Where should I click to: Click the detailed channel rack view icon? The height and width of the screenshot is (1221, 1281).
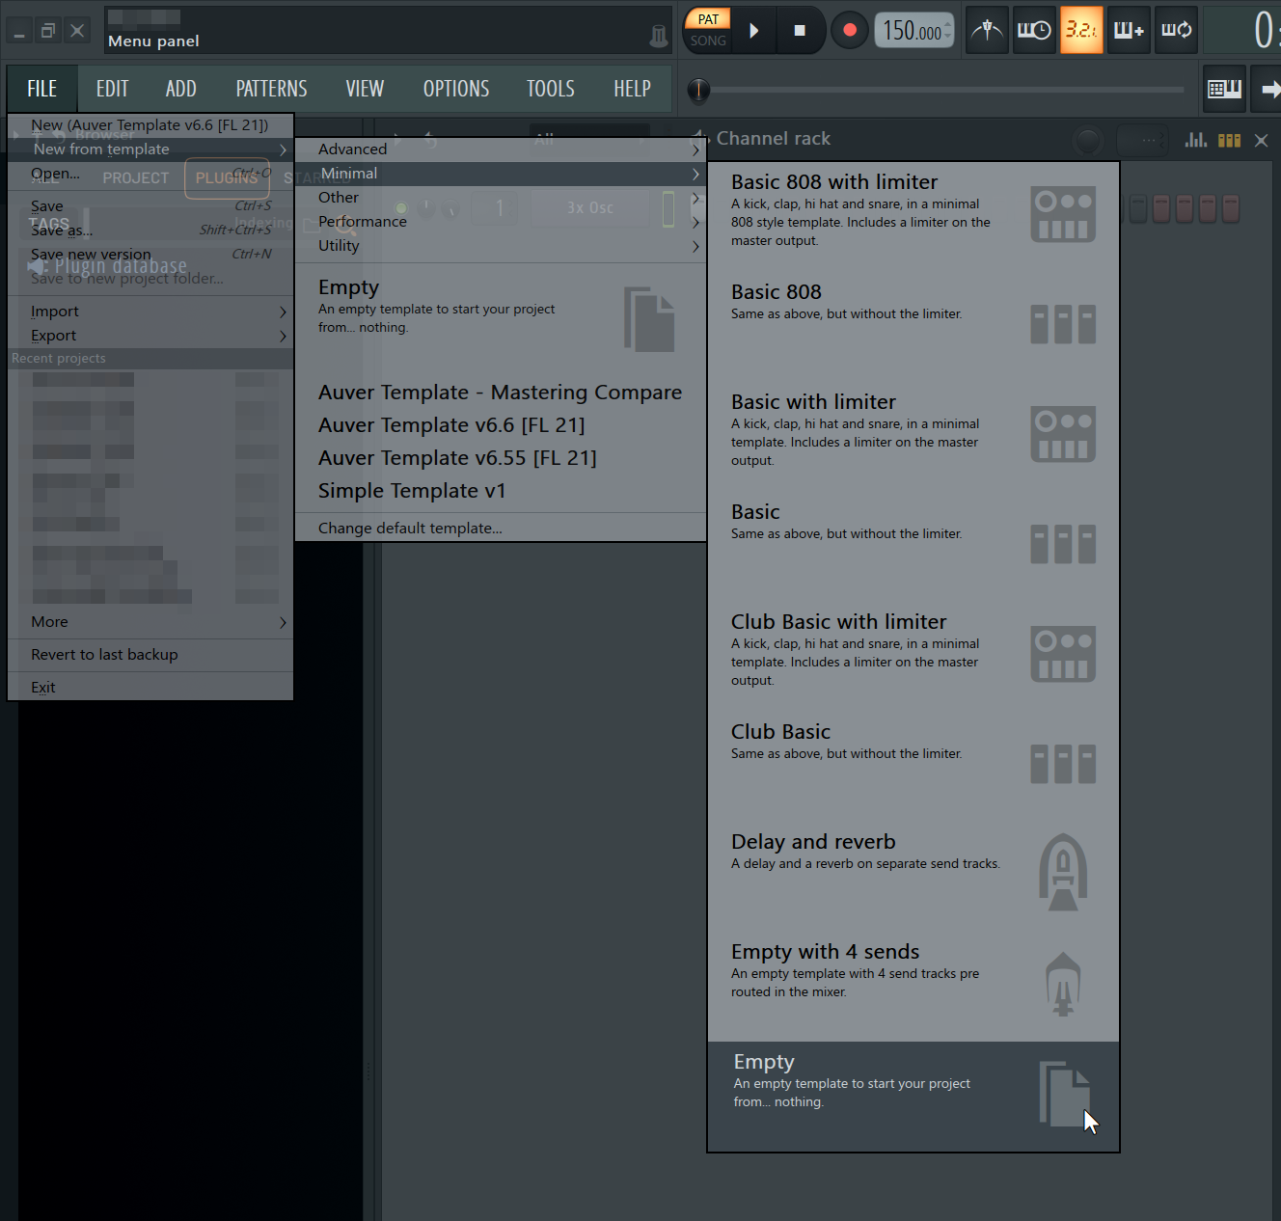[1195, 140]
